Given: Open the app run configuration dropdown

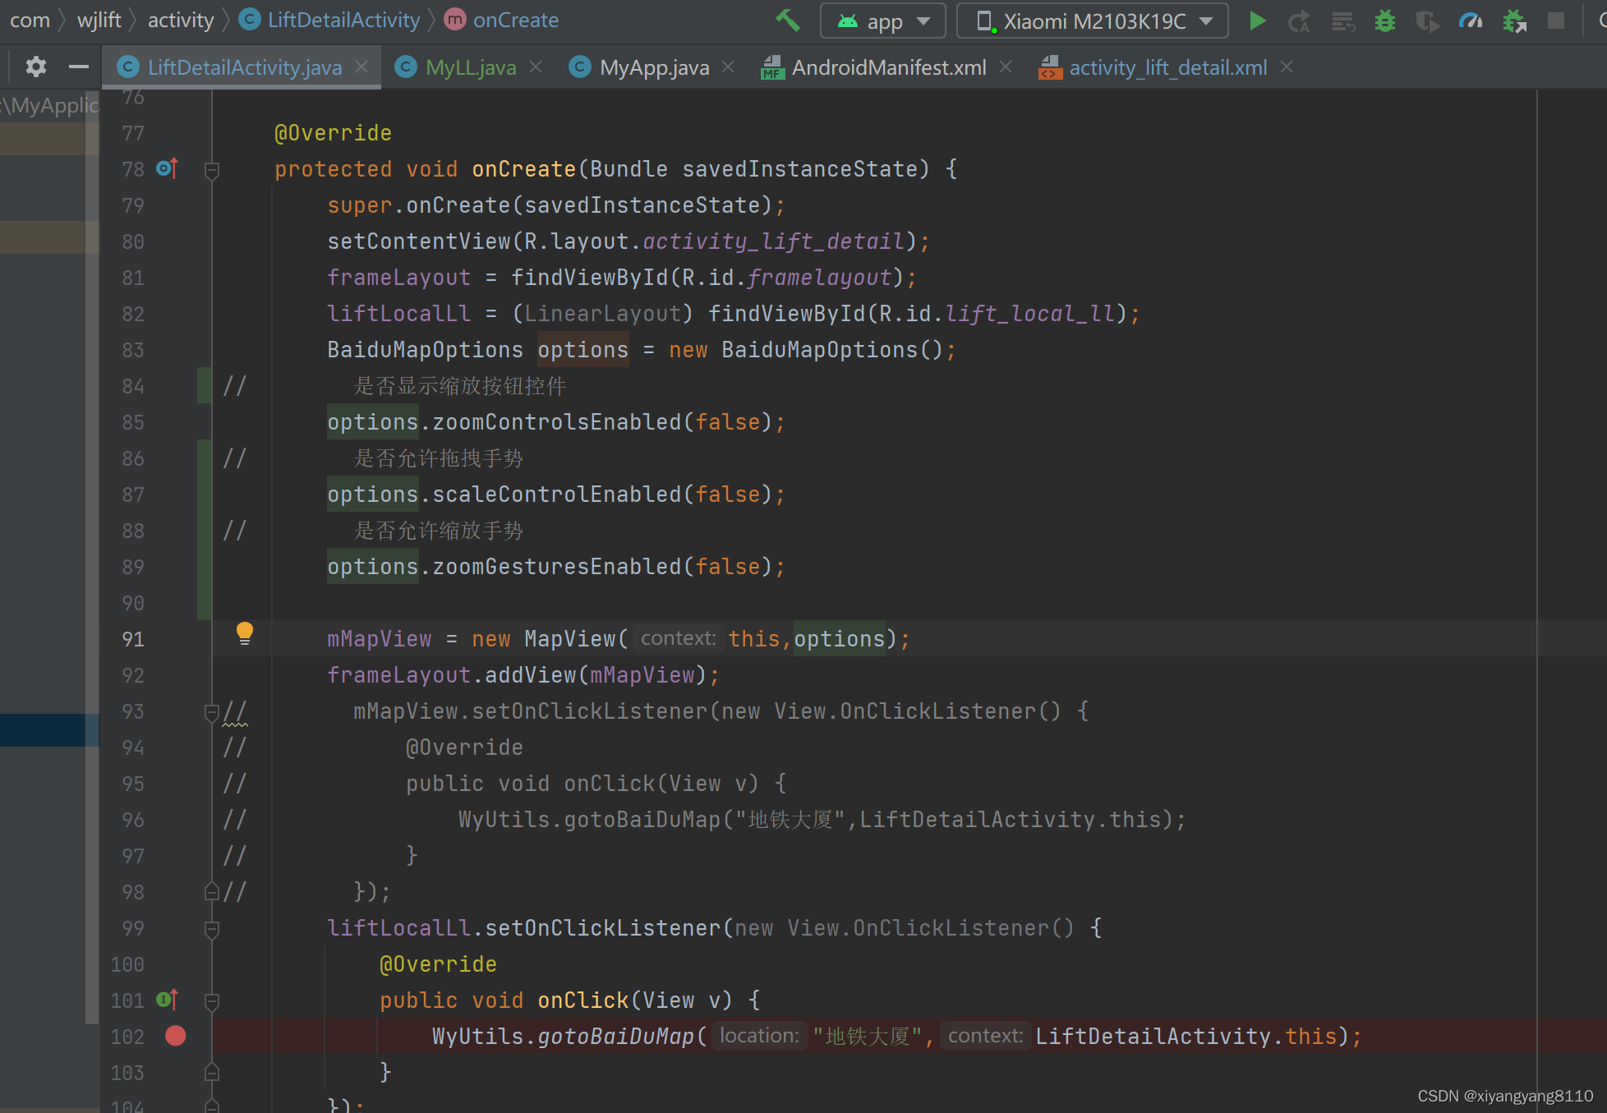Looking at the screenshot, I should tap(883, 21).
